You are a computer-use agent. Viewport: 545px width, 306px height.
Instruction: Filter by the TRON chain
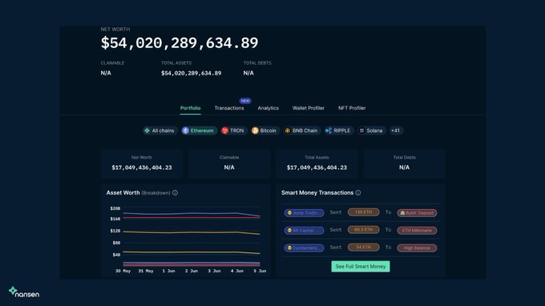coord(233,131)
